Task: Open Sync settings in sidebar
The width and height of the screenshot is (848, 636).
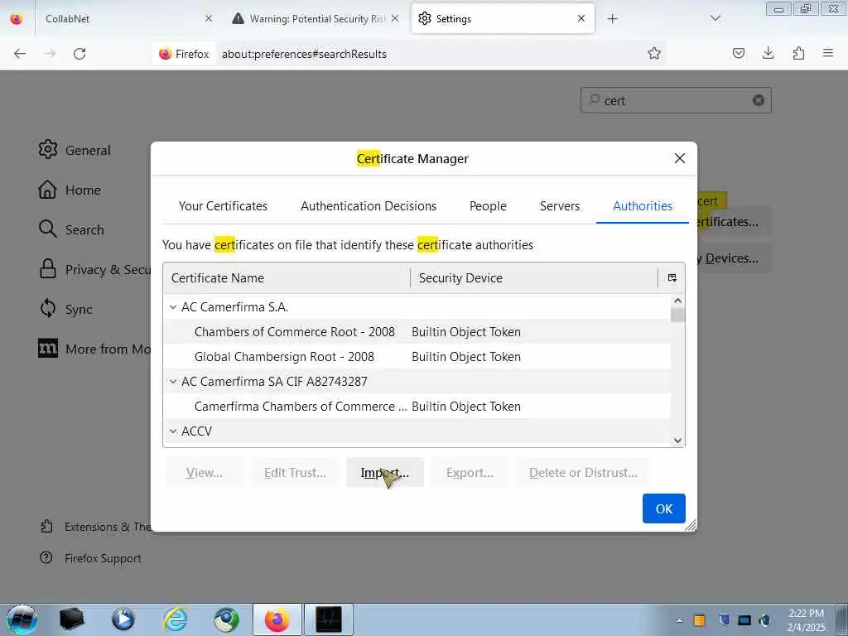Action: tap(66, 309)
